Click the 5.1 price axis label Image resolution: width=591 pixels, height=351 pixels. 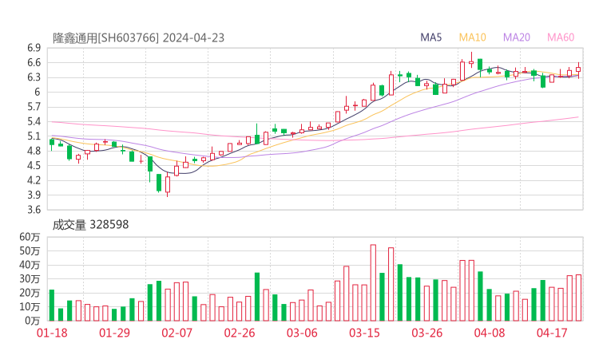[34, 136]
